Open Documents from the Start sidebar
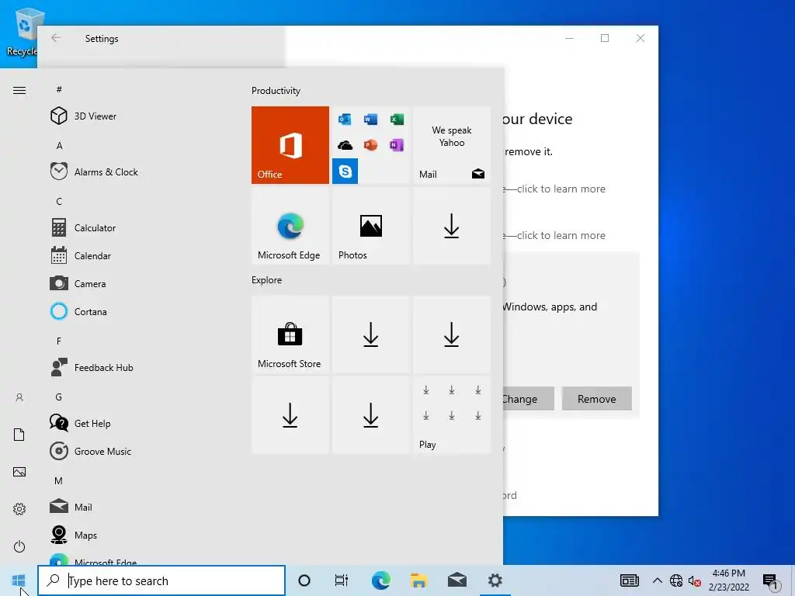The image size is (795, 596). pos(19,435)
